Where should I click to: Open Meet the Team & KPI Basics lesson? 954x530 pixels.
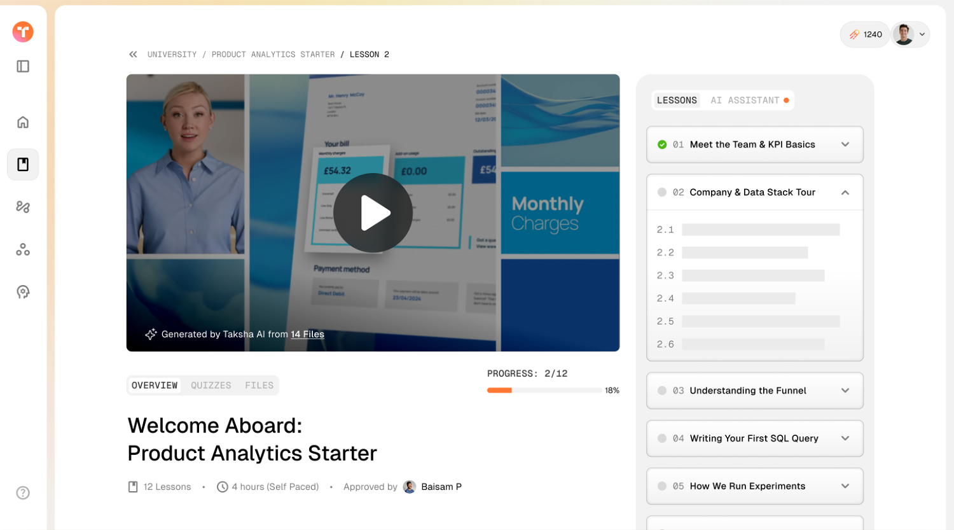pos(752,144)
